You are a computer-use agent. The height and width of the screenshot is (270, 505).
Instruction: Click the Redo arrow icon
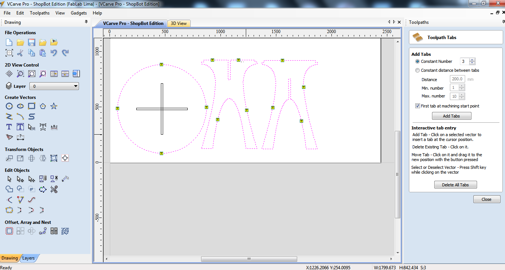65,53
